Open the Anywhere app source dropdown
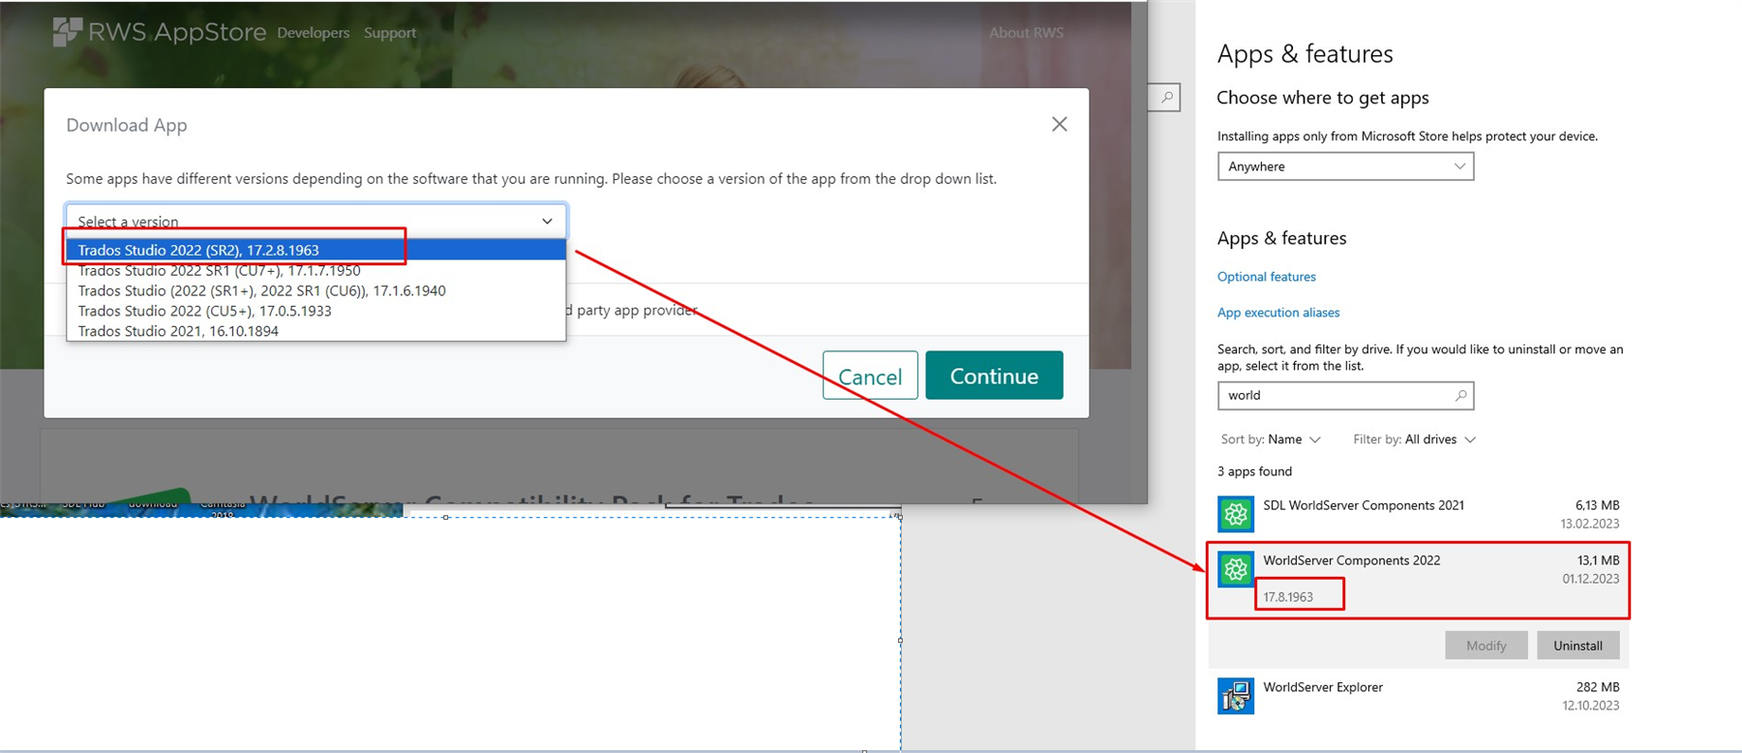 click(x=1345, y=166)
